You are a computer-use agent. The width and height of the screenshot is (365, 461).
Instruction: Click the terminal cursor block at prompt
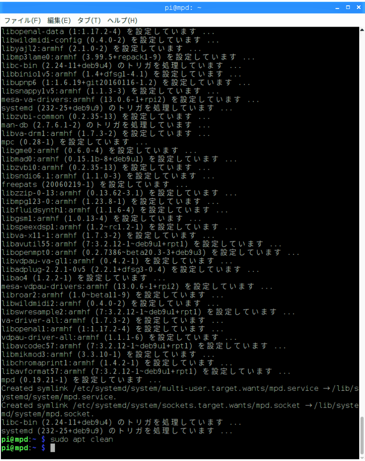[x=53, y=448]
